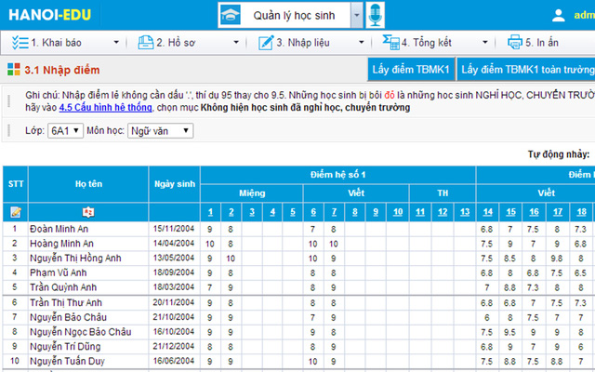Click column header link 6 under Viết
The image size is (595, 372).
click(x=313, y=212)
